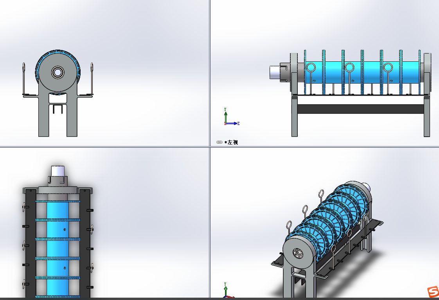Click the linked-views chain icon beside *左视
This screenshot has height=300, width=439.
219,142
